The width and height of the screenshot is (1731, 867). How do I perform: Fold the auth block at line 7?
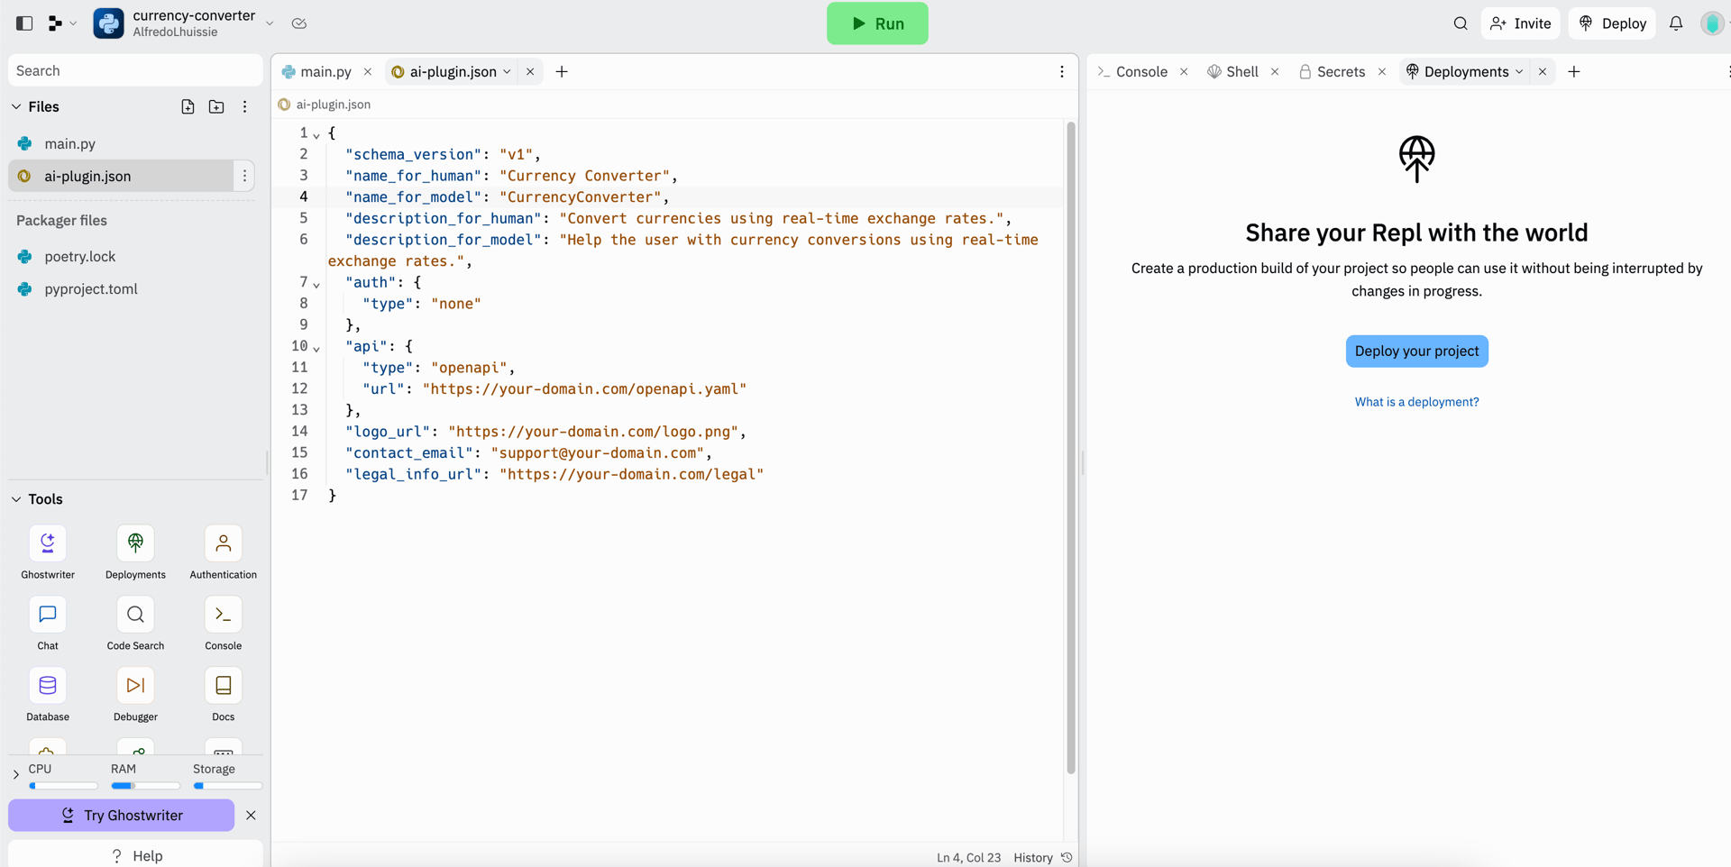click(x=316, y=284)
